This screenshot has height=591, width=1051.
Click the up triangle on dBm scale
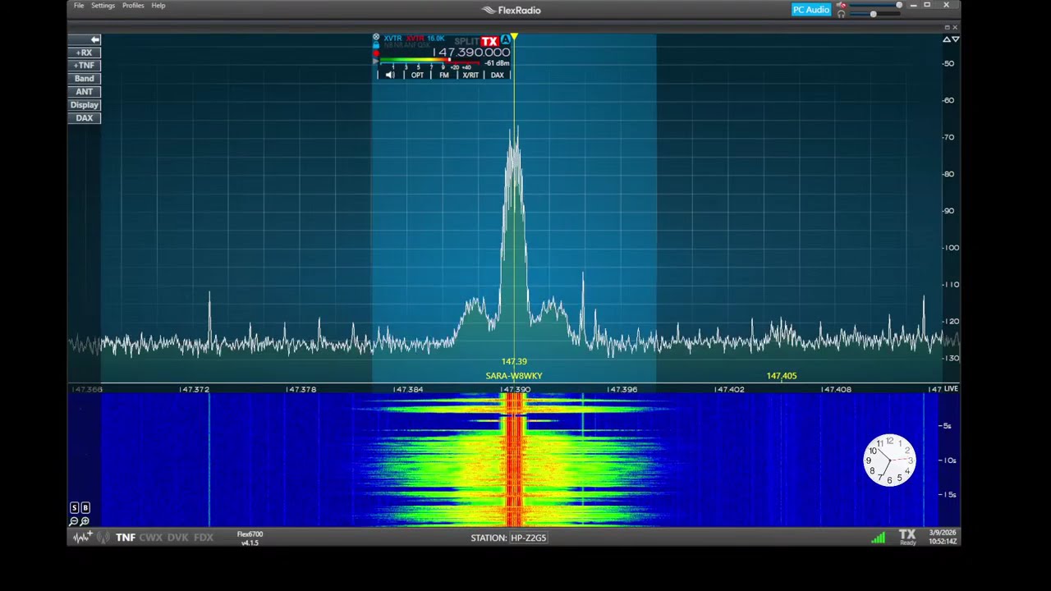tap(946, 39)
